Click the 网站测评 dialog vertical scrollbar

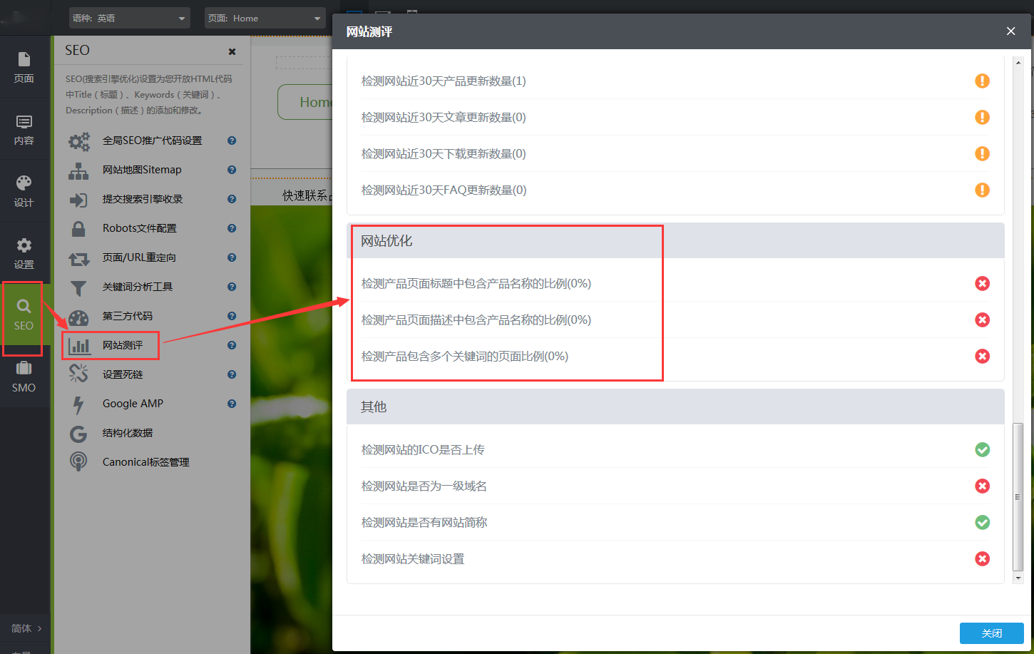[x=1018, y=496]
